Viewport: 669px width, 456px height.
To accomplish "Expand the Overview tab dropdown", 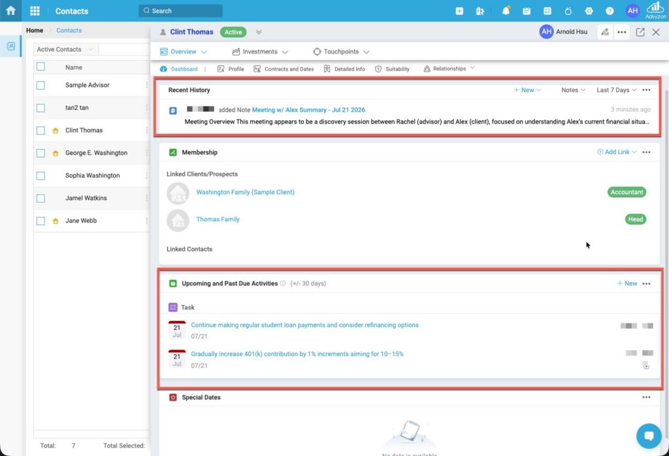I will pyautogui.click(x=204, y=52).
